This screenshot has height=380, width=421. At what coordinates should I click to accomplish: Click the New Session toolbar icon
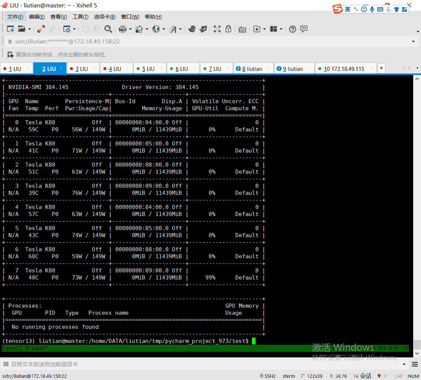[x=10, y=29]
